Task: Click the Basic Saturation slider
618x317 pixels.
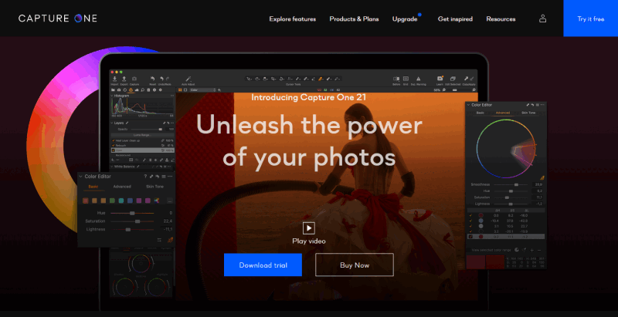Action: coord(132,221)
